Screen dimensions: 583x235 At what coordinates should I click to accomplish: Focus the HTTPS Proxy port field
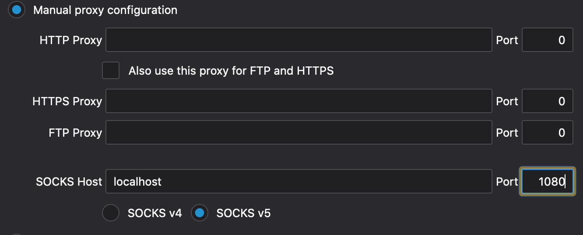pyautogui.click(x=547, y=101)
